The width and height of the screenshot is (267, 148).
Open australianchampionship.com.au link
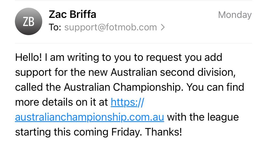pos(89,117)
